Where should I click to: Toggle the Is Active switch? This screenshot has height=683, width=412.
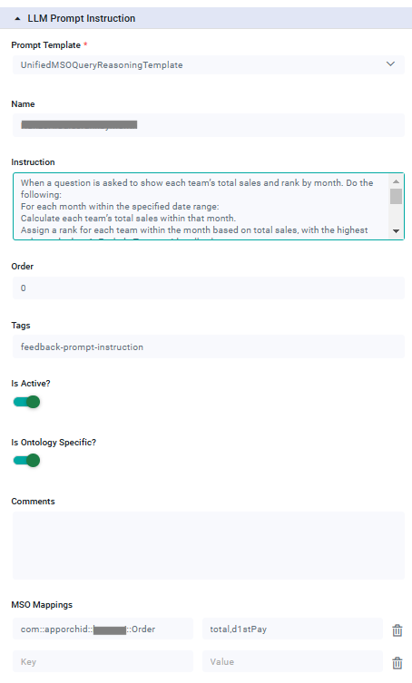(x=26, y=402)
